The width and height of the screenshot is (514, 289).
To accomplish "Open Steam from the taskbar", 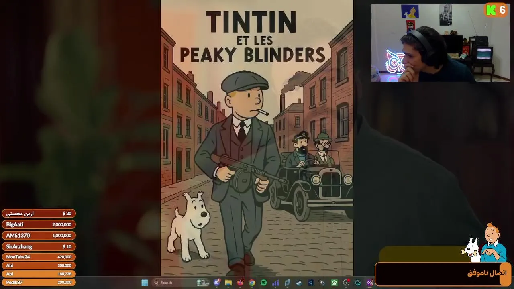I will [299, 283].
